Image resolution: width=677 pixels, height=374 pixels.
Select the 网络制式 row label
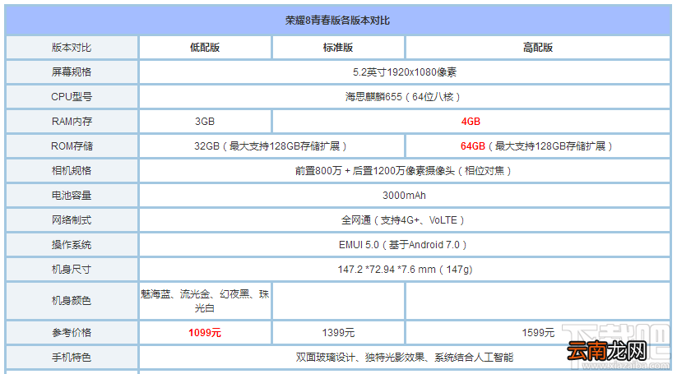tap(72, 220)
